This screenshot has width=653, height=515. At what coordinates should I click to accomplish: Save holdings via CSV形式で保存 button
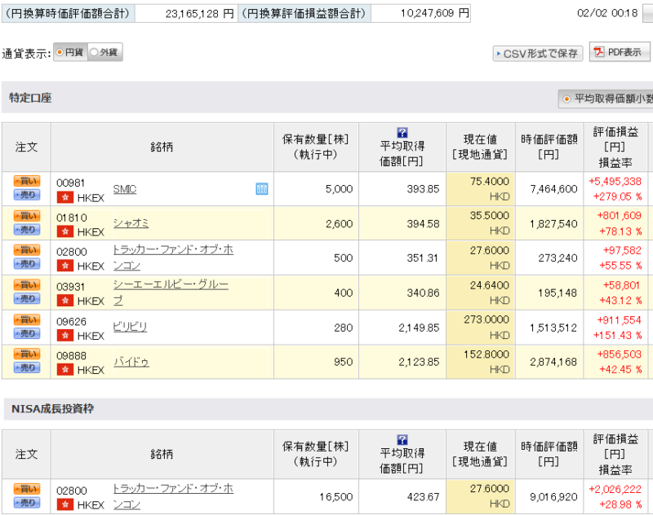pos(537,53)
